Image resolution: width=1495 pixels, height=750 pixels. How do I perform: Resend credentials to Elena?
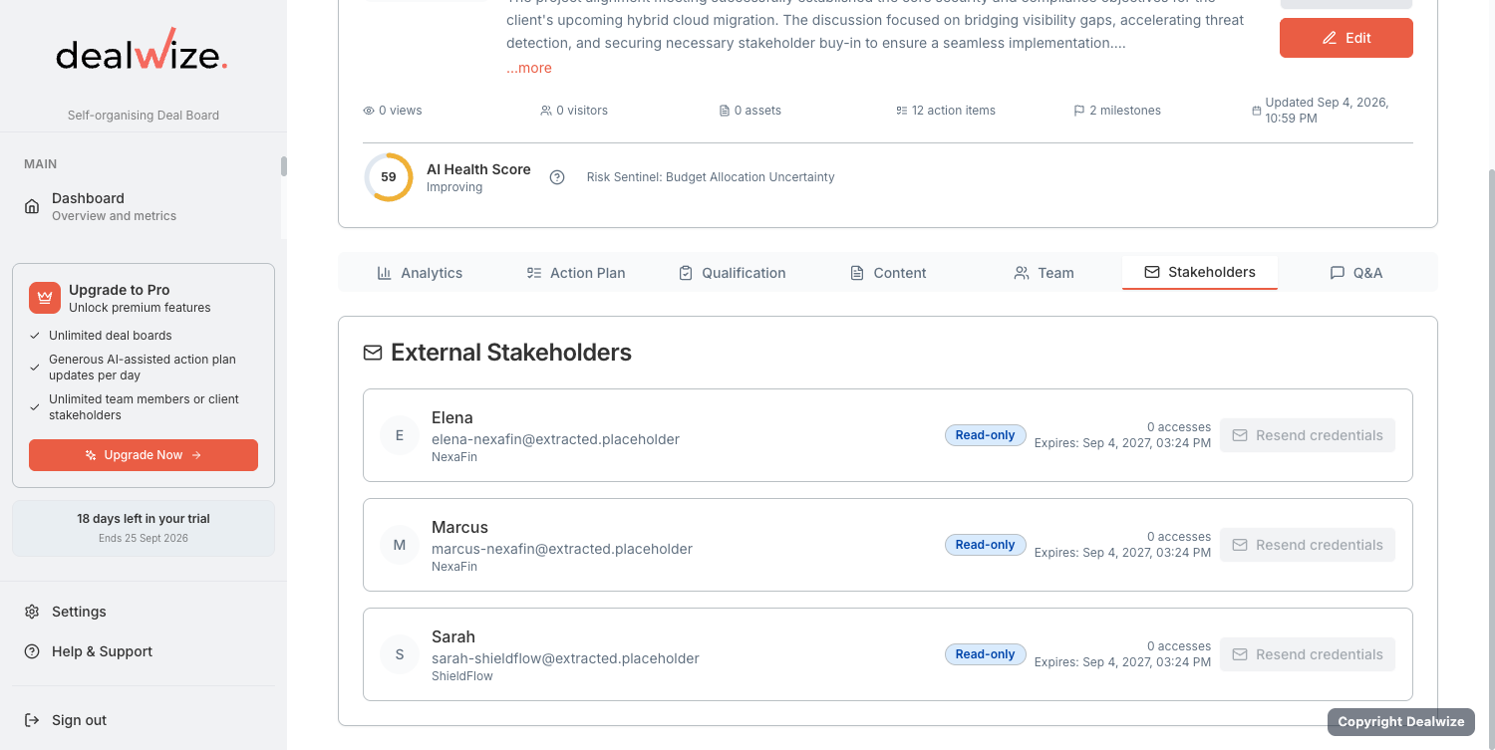click(x=1308, y=435)
